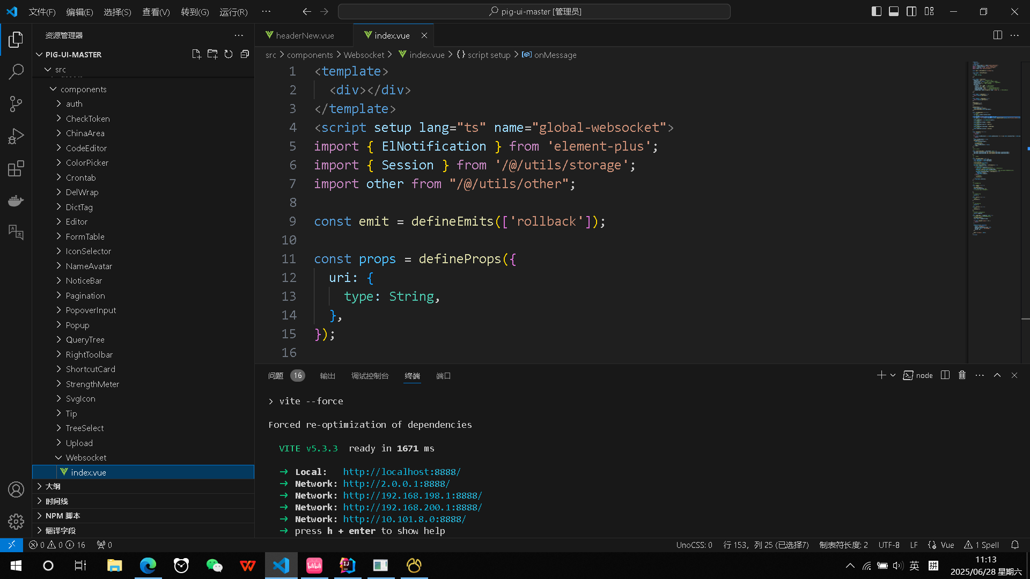
Task: Create a new file in the Explorer
Action: 196,54
